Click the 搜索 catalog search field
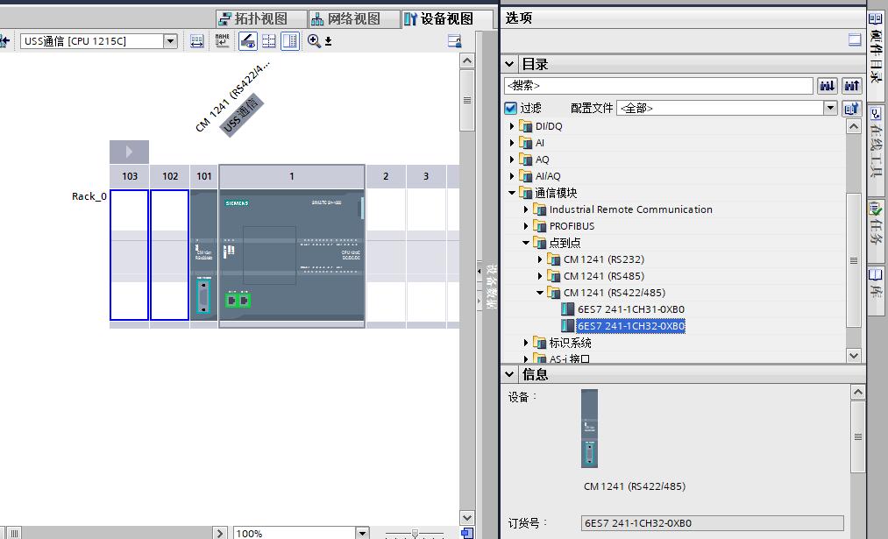The height and width of the screenshot is (539, 888). coord(658,86)
